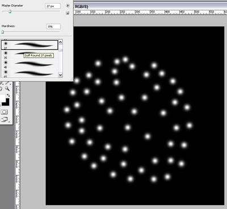The image size is (227, 209).
Task: Open brush picker flyout menu arrow
Action: (x=68, y=6)
